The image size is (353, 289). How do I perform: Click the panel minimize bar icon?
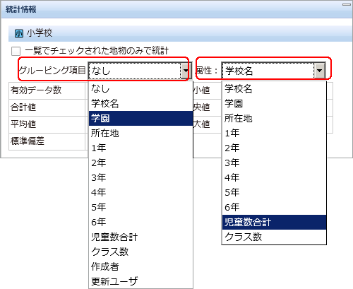pos(347,4)
